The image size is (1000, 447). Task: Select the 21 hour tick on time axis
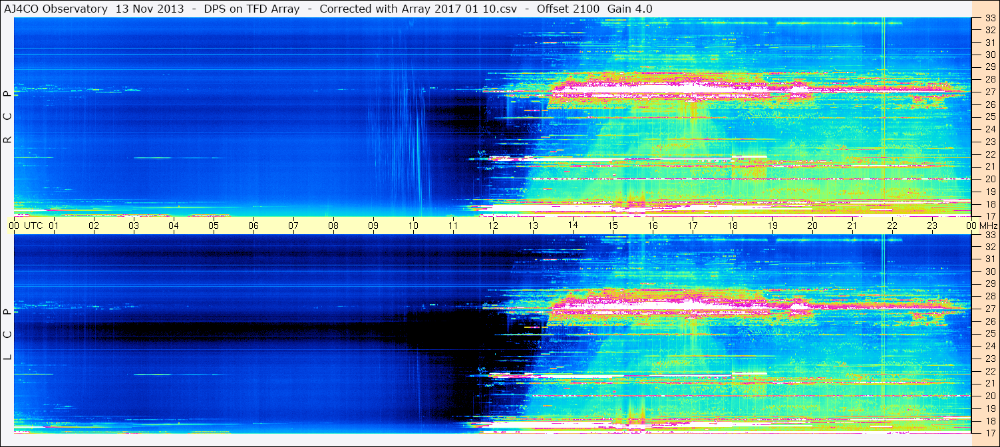pyautogui.click(x=852, y=225)
